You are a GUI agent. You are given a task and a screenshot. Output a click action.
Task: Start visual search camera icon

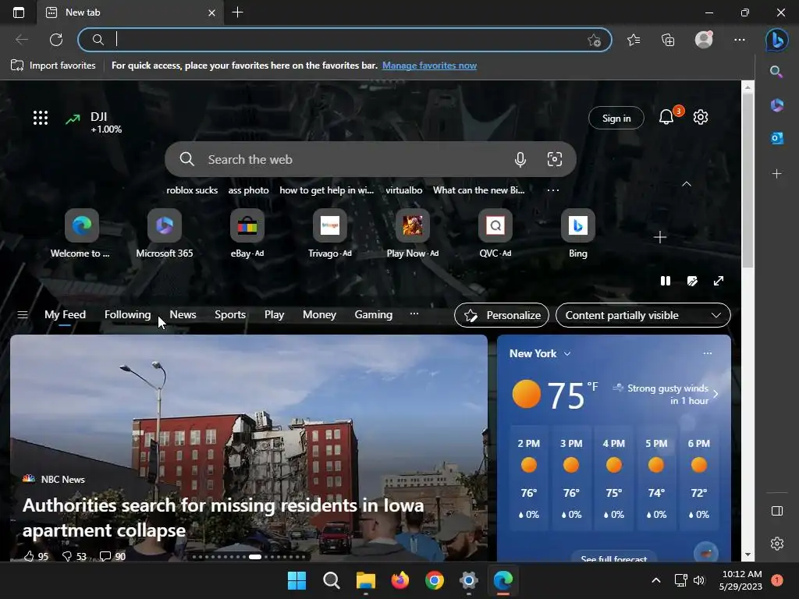(x=555, y=159)
